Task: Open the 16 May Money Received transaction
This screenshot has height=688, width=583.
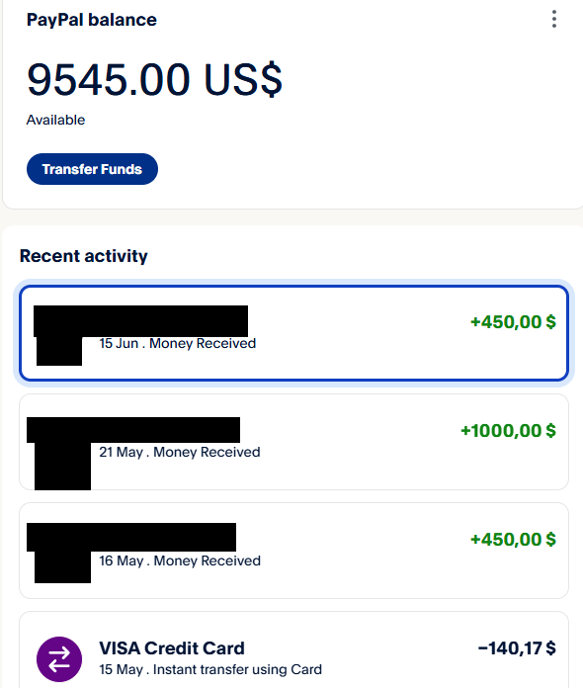Action: coord(293,551)
